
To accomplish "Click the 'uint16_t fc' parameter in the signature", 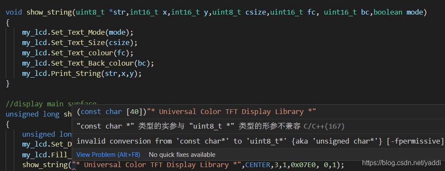I will point(293,12).
